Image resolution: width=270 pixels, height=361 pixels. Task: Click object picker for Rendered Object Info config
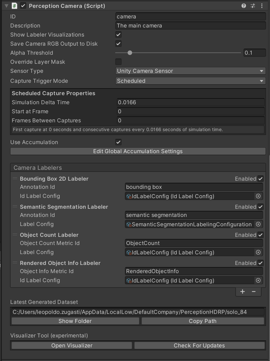[x=258, y=281]
